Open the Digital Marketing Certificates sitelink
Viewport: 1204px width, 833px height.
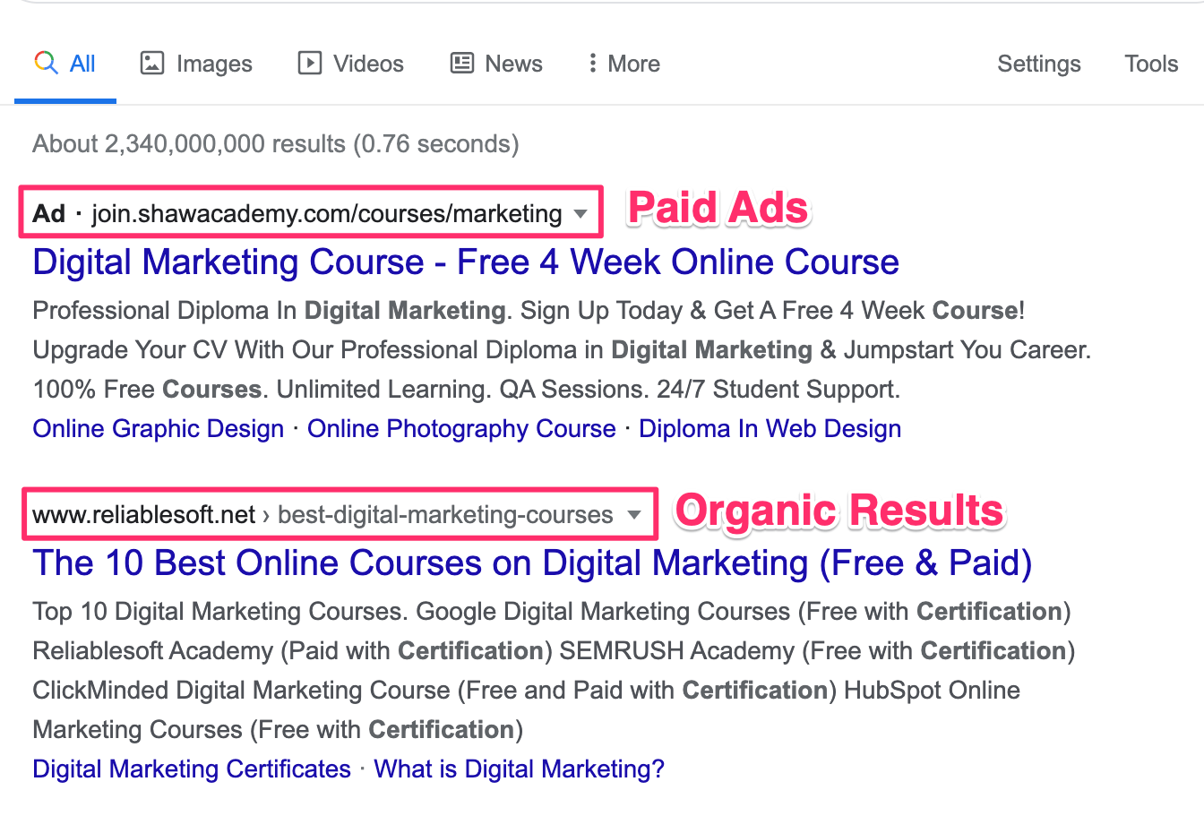pos(192,769)
